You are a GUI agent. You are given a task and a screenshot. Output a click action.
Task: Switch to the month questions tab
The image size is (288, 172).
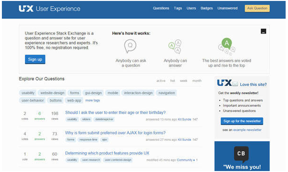tap(197, 81)
